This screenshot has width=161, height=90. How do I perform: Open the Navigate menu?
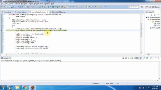[x=24, y=4]
